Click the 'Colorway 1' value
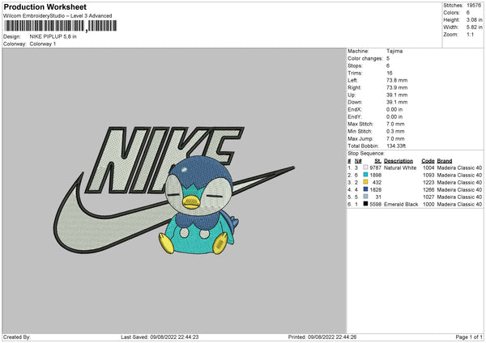The width and height of the screenshot is (486, 343). 43,44
